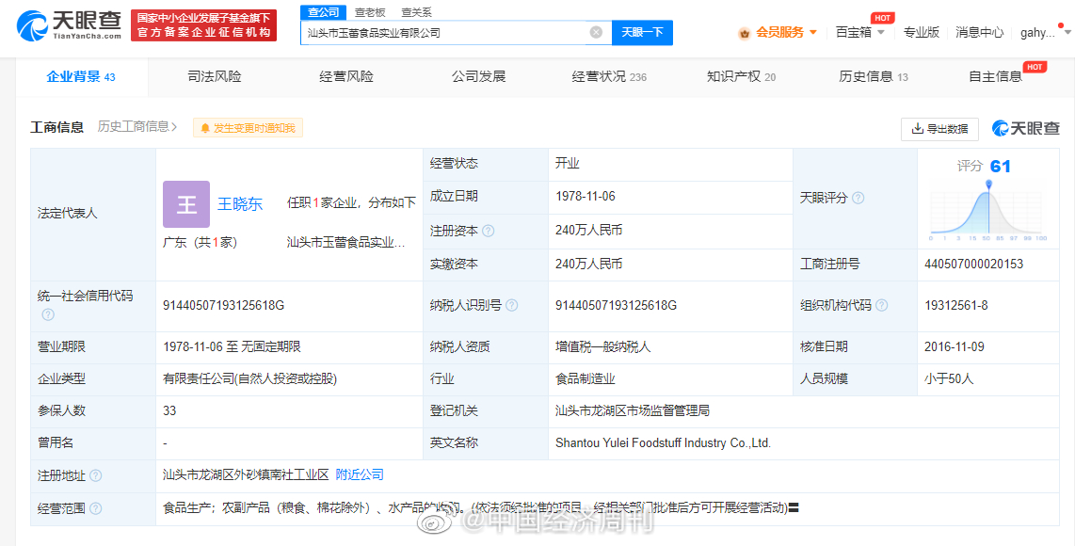Screen dimensions: 1075x546
Task: Open the 公司发展 tab
Action: [x=478, y=77]
